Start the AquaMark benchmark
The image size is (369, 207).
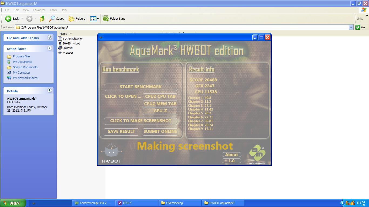(140, 87)
